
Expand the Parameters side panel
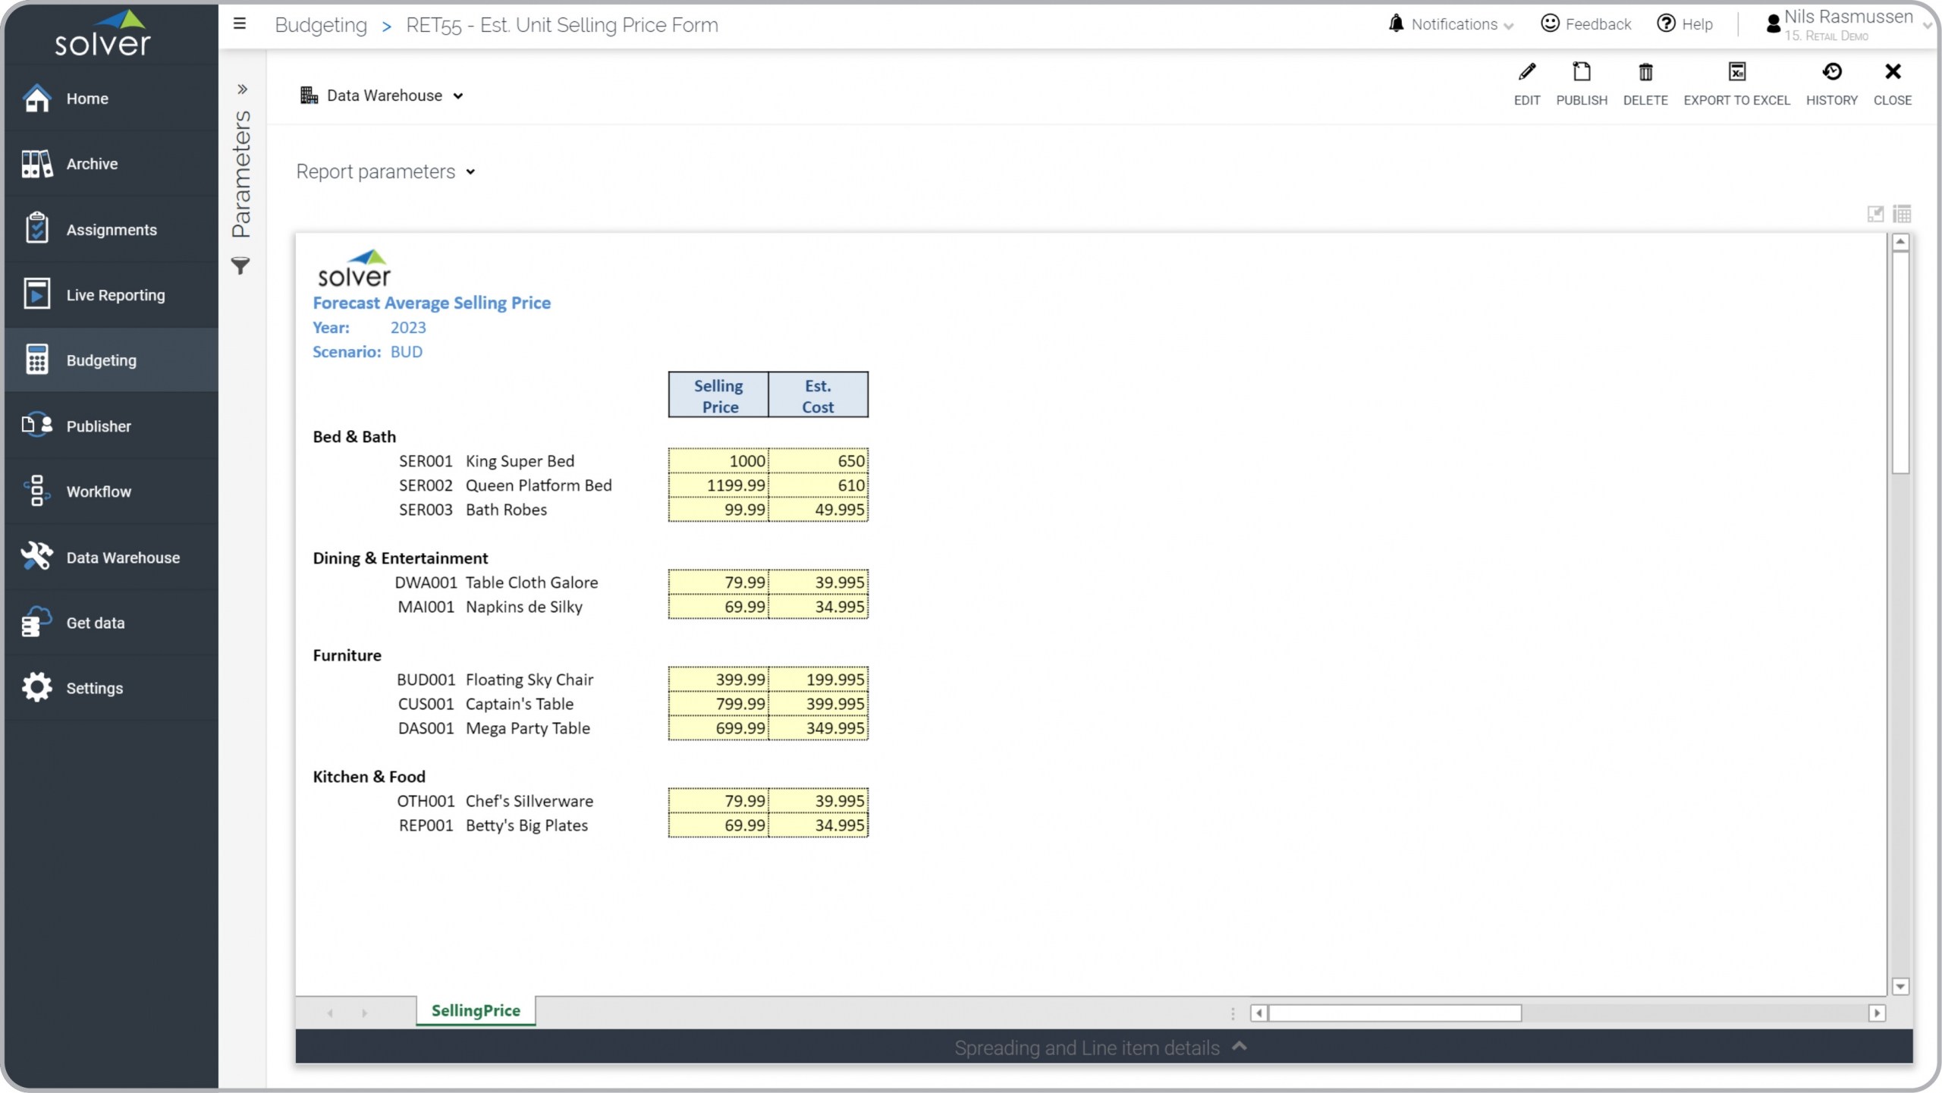[x=242, y=90]
